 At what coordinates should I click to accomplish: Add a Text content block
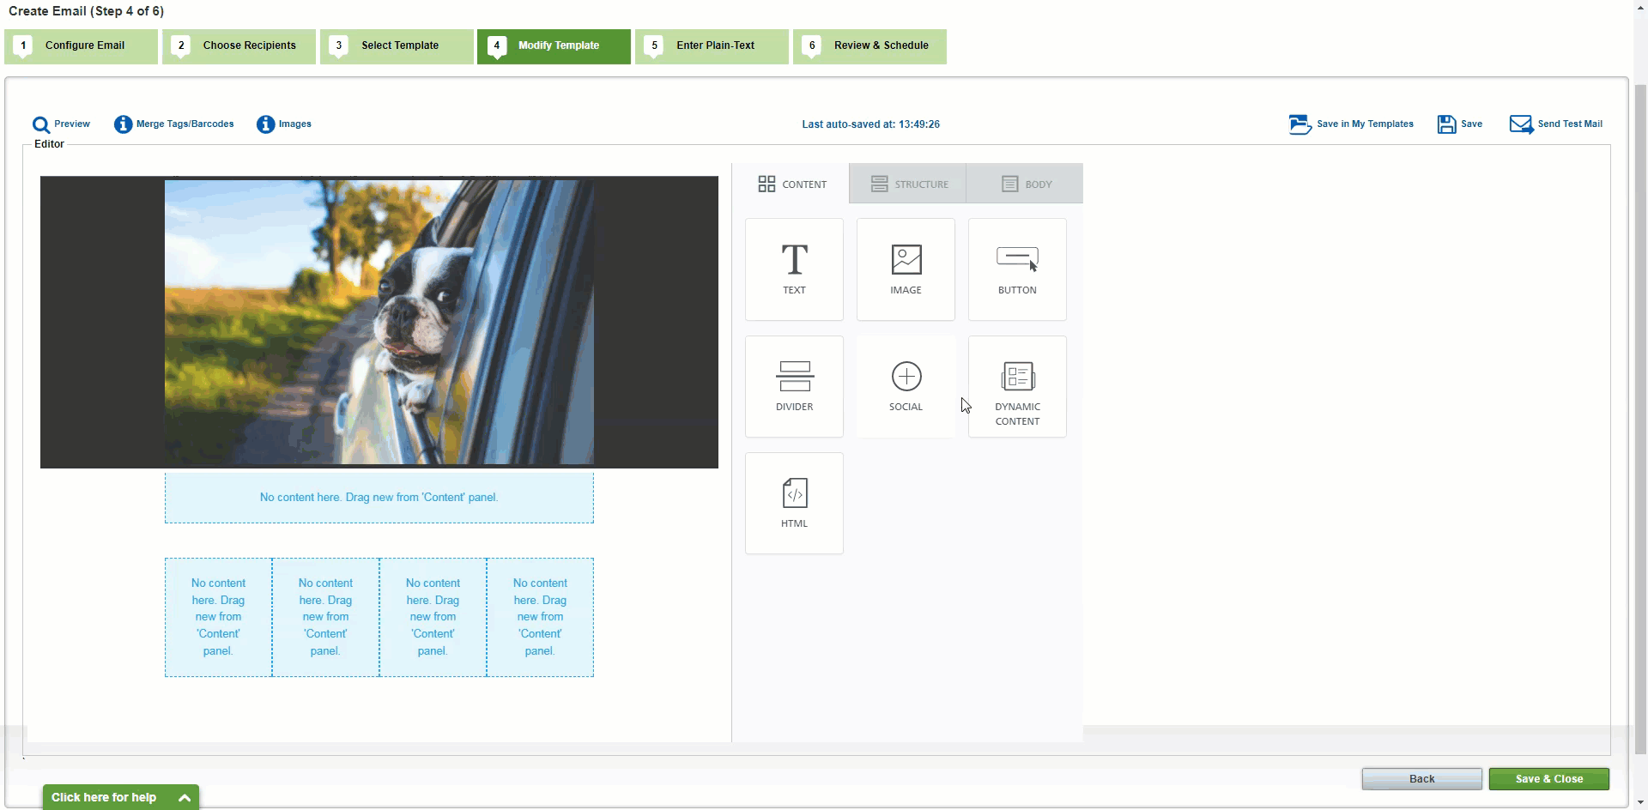click(x=794, y=269)
